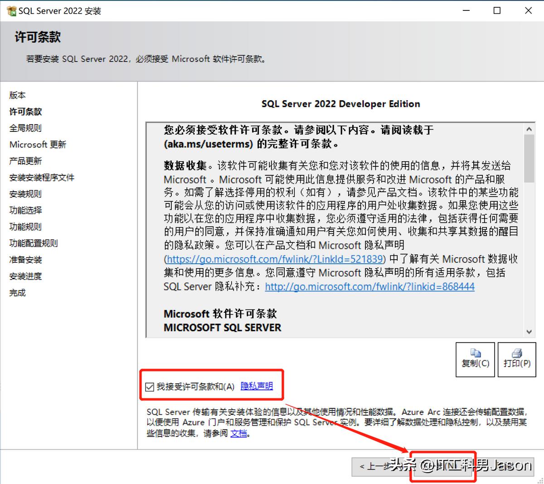The image size is (544, 484).
Task: Open the 隐私声明 privacy statement link
Action: tap(257, 386)
